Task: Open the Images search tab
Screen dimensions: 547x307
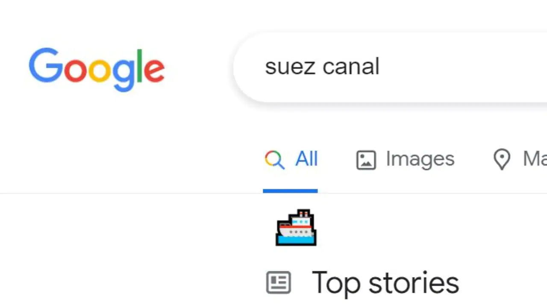Action: [x=405, y=159]
